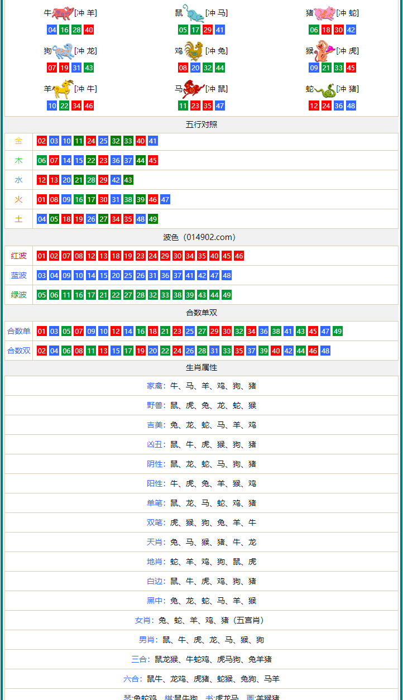Click the 绿波 row label
Viewport: 403px width, 700px height.
tap(19, 295)
